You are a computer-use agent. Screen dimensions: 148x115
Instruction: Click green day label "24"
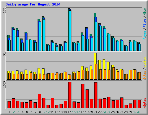(x=108, y=112)
